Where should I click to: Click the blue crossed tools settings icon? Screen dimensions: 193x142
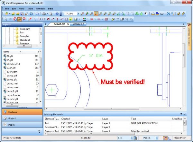click(168, 14)
